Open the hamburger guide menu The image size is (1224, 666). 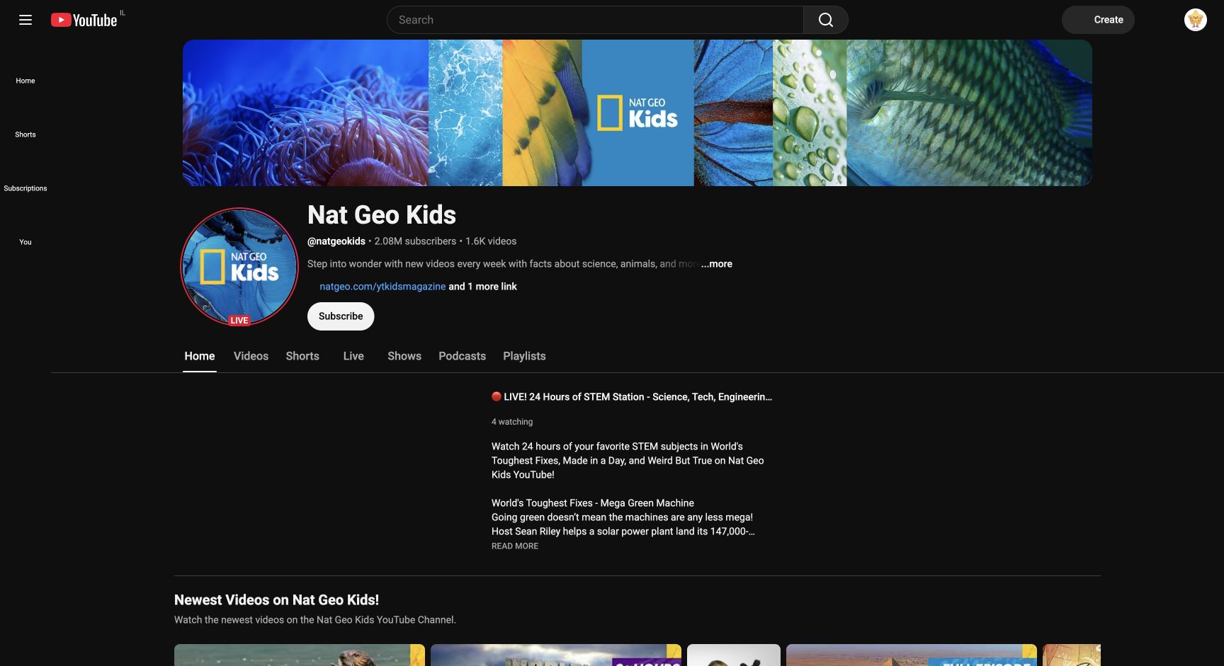point(25,20)
